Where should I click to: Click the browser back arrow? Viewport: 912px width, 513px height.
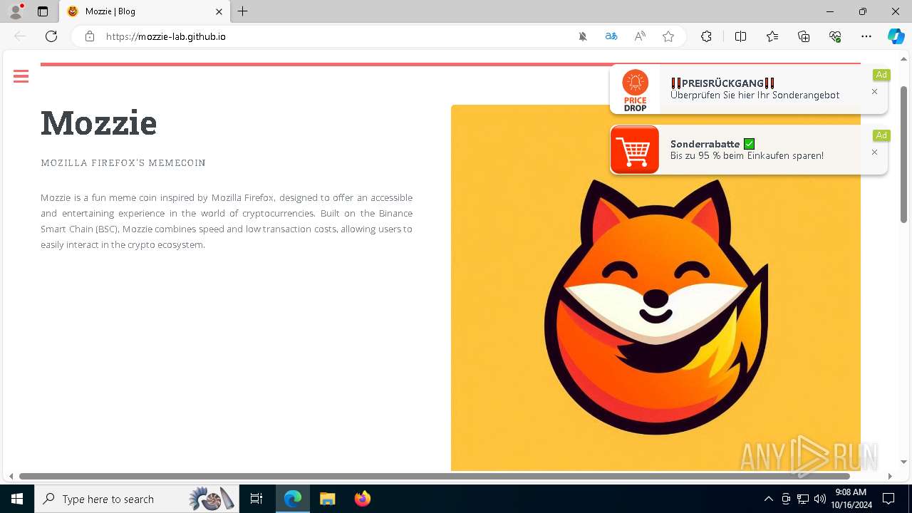20,36
